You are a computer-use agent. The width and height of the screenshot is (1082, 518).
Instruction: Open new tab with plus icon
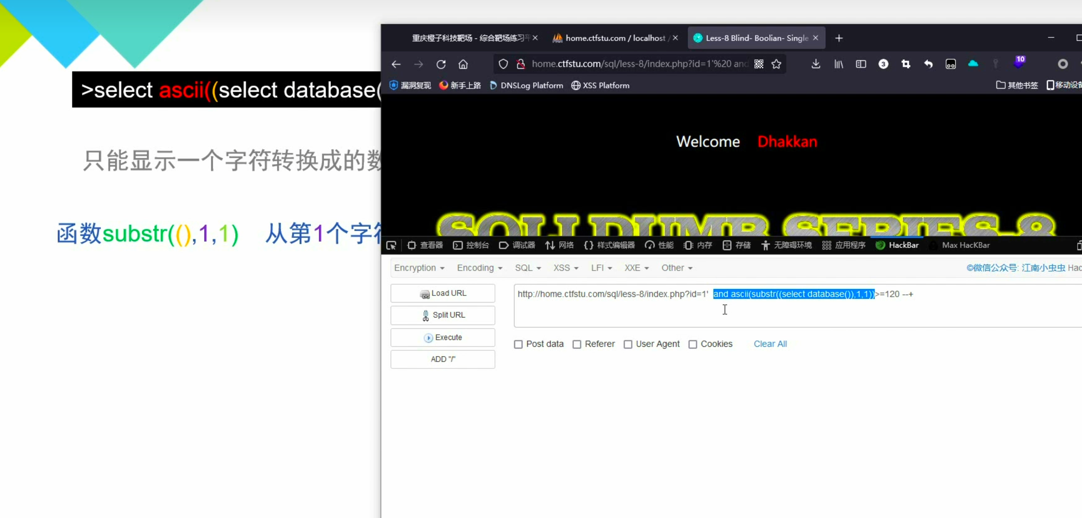point(839,38)
